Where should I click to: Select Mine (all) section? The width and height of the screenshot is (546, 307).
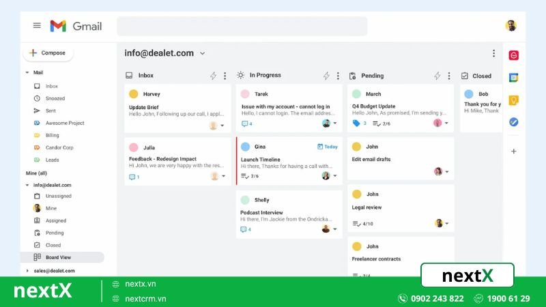(36, 173)
